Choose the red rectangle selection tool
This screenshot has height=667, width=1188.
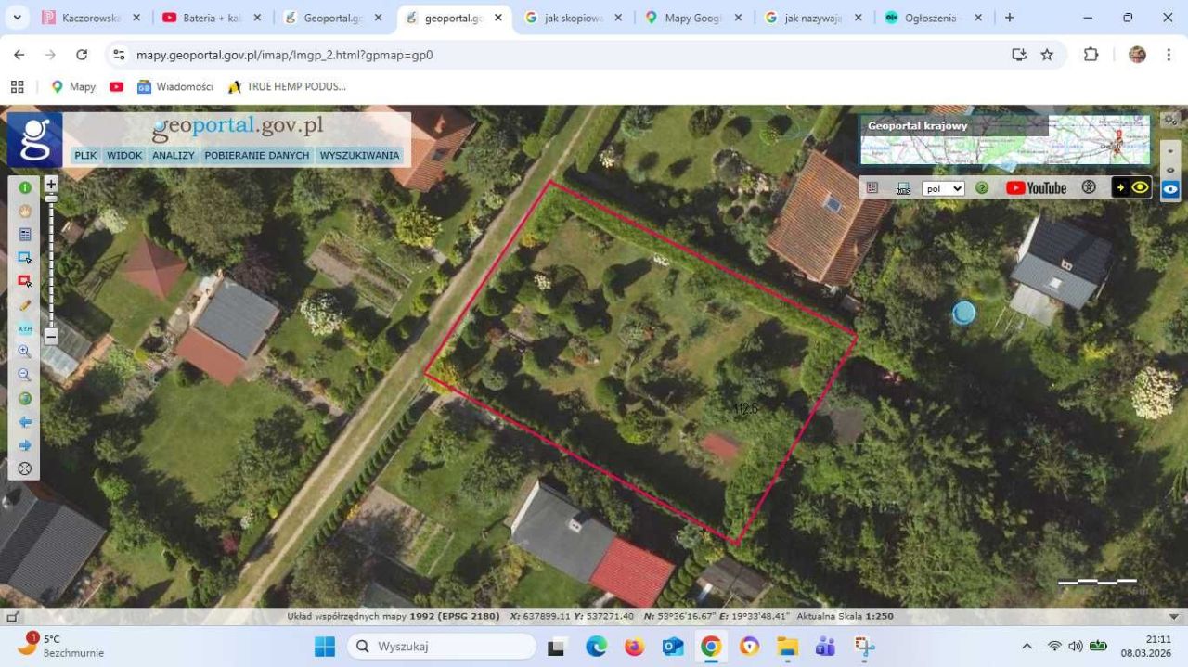(25, 281)
